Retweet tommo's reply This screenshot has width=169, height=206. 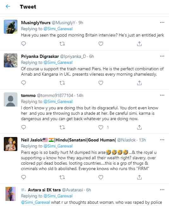click(x=62, y=127)
